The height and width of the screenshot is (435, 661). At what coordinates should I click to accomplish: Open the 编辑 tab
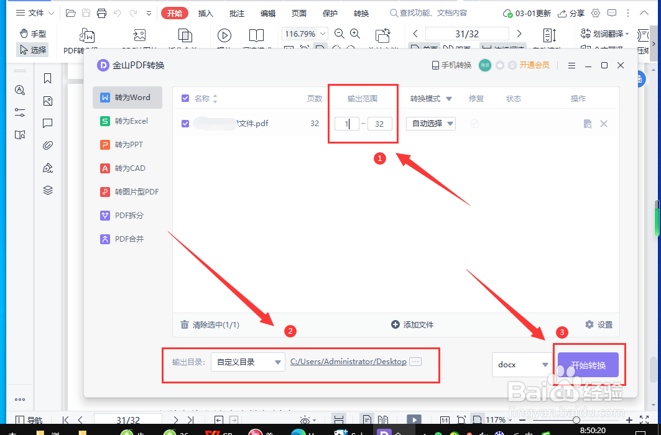tap(267, 14)
